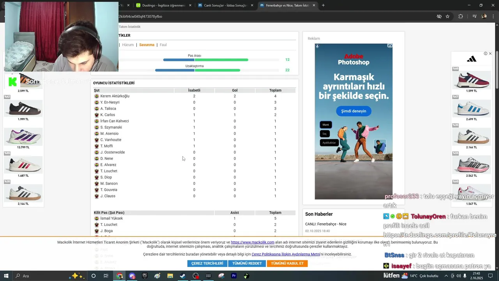499x281 pixels.
Task: Switch to the Duolingo tab
Action: 163,5
